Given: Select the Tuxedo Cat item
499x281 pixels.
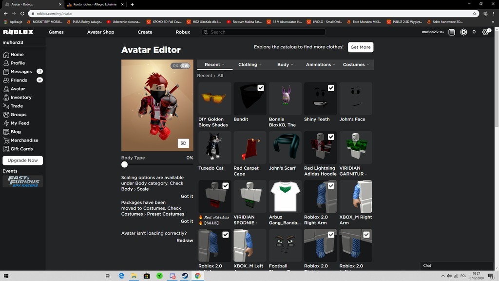Looking at the screenshot, I should pos(215,147).
